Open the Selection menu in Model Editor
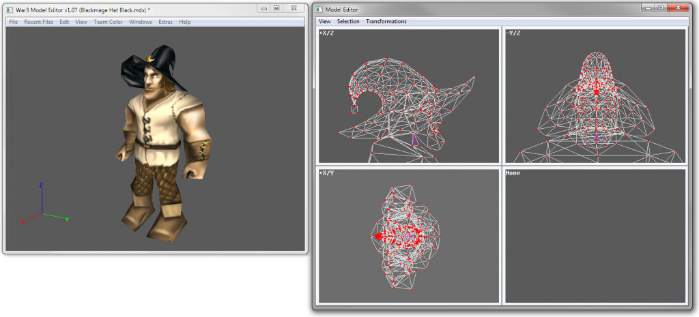Screen dimensions: 699x317 click(348, 21)
